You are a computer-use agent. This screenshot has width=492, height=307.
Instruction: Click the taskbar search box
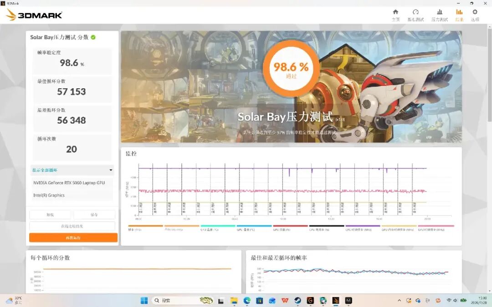[x=183, y=301]
